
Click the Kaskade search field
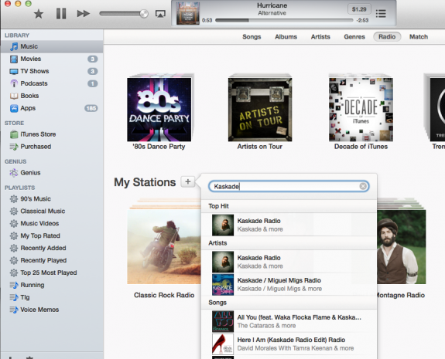tap(289, 186)
